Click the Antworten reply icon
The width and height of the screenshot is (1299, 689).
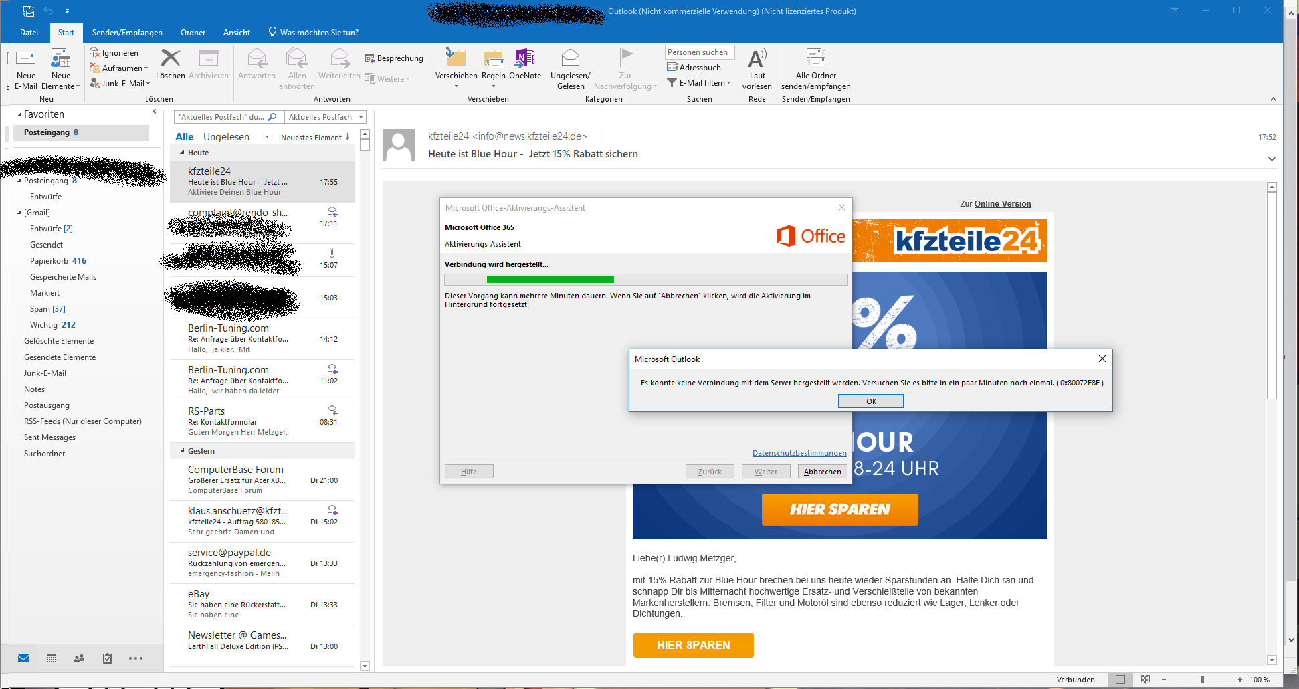[257, 58]
